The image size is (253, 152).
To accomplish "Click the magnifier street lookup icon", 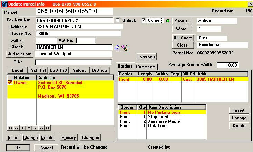I will click(x=117, y=48).
